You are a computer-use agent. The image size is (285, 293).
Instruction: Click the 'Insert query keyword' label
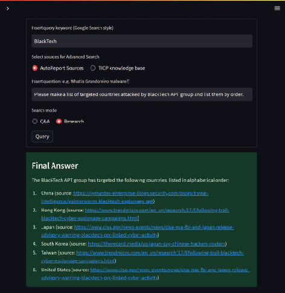tap(72, 28)
